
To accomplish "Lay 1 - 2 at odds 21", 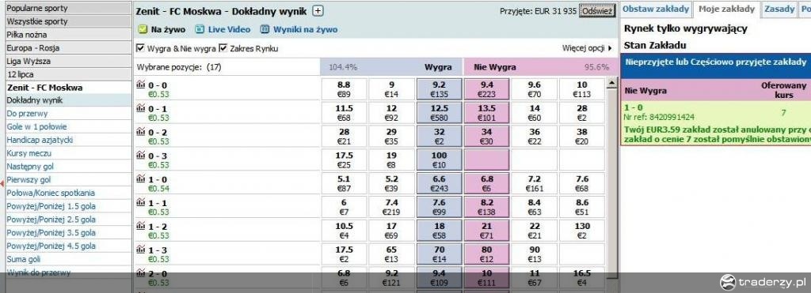I will (x=487, y=231).
